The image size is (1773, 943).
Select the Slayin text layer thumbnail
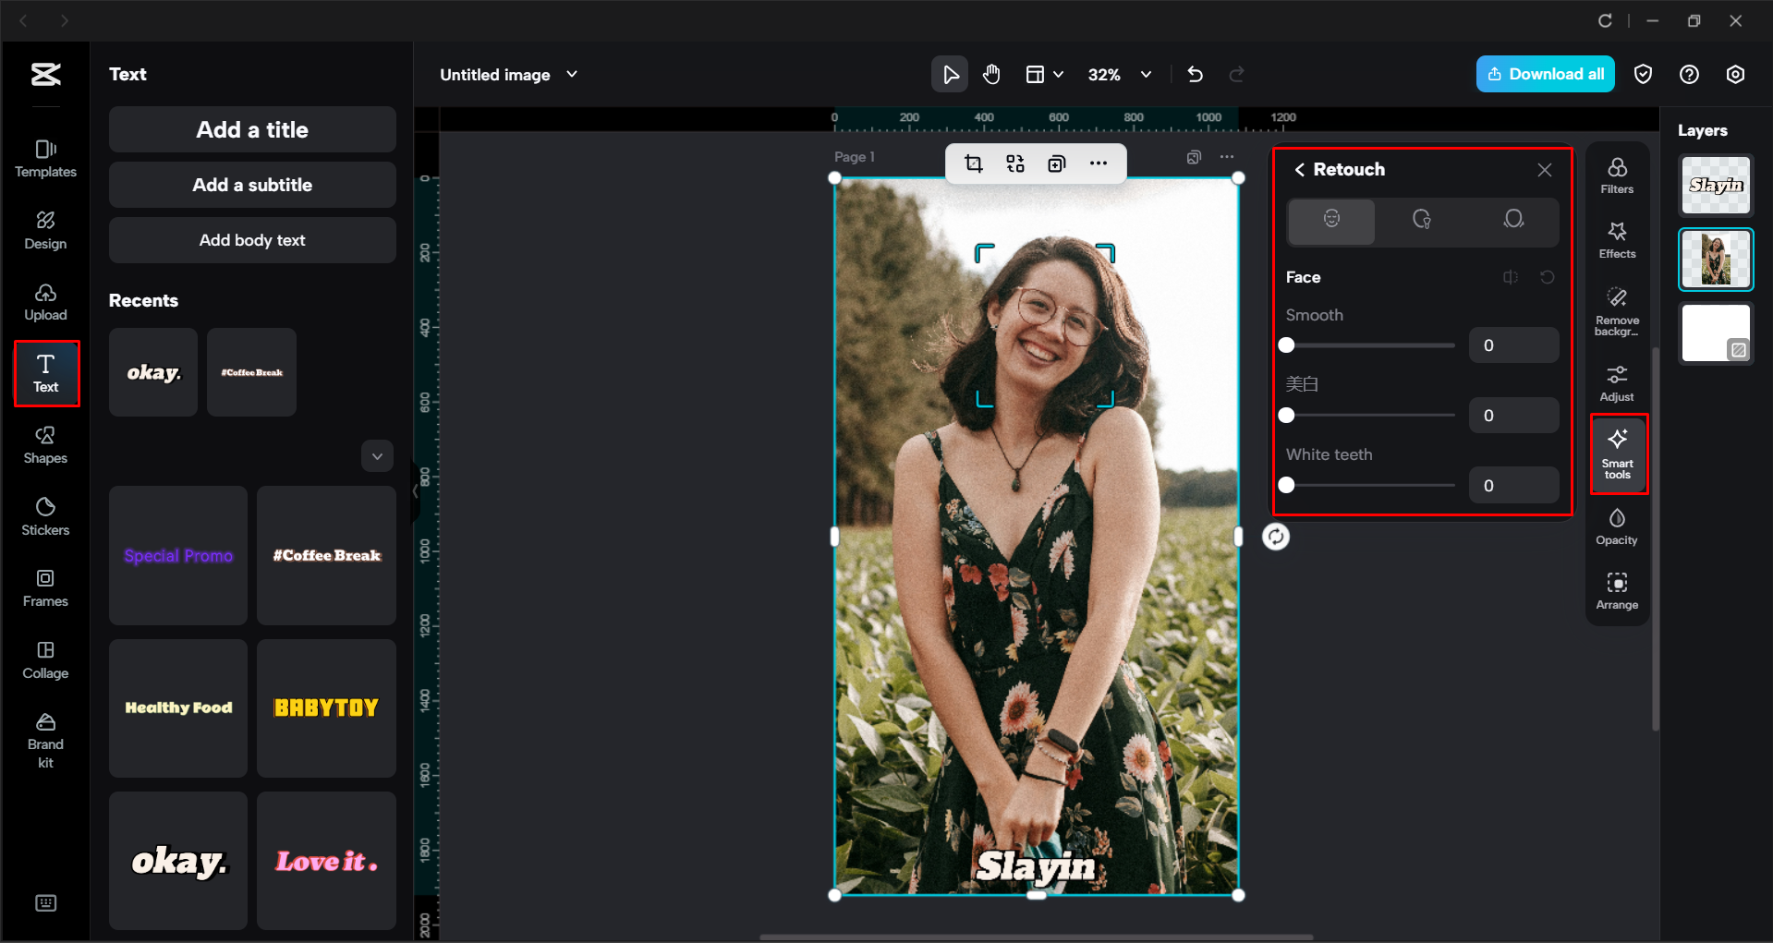(x=1715, y=185)
